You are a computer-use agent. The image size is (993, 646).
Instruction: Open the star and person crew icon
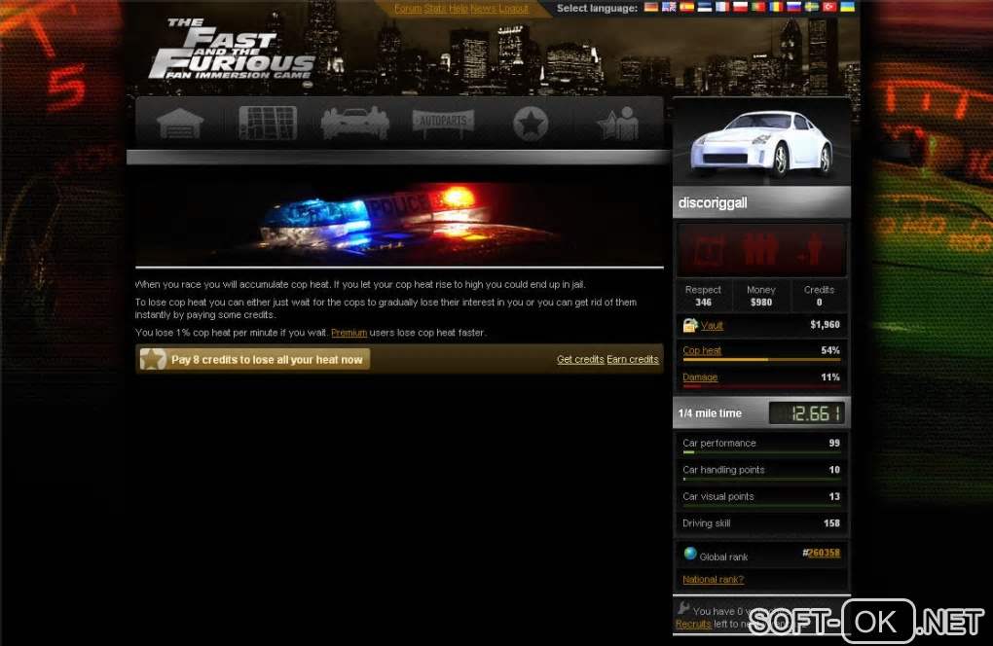click(618, 123)
